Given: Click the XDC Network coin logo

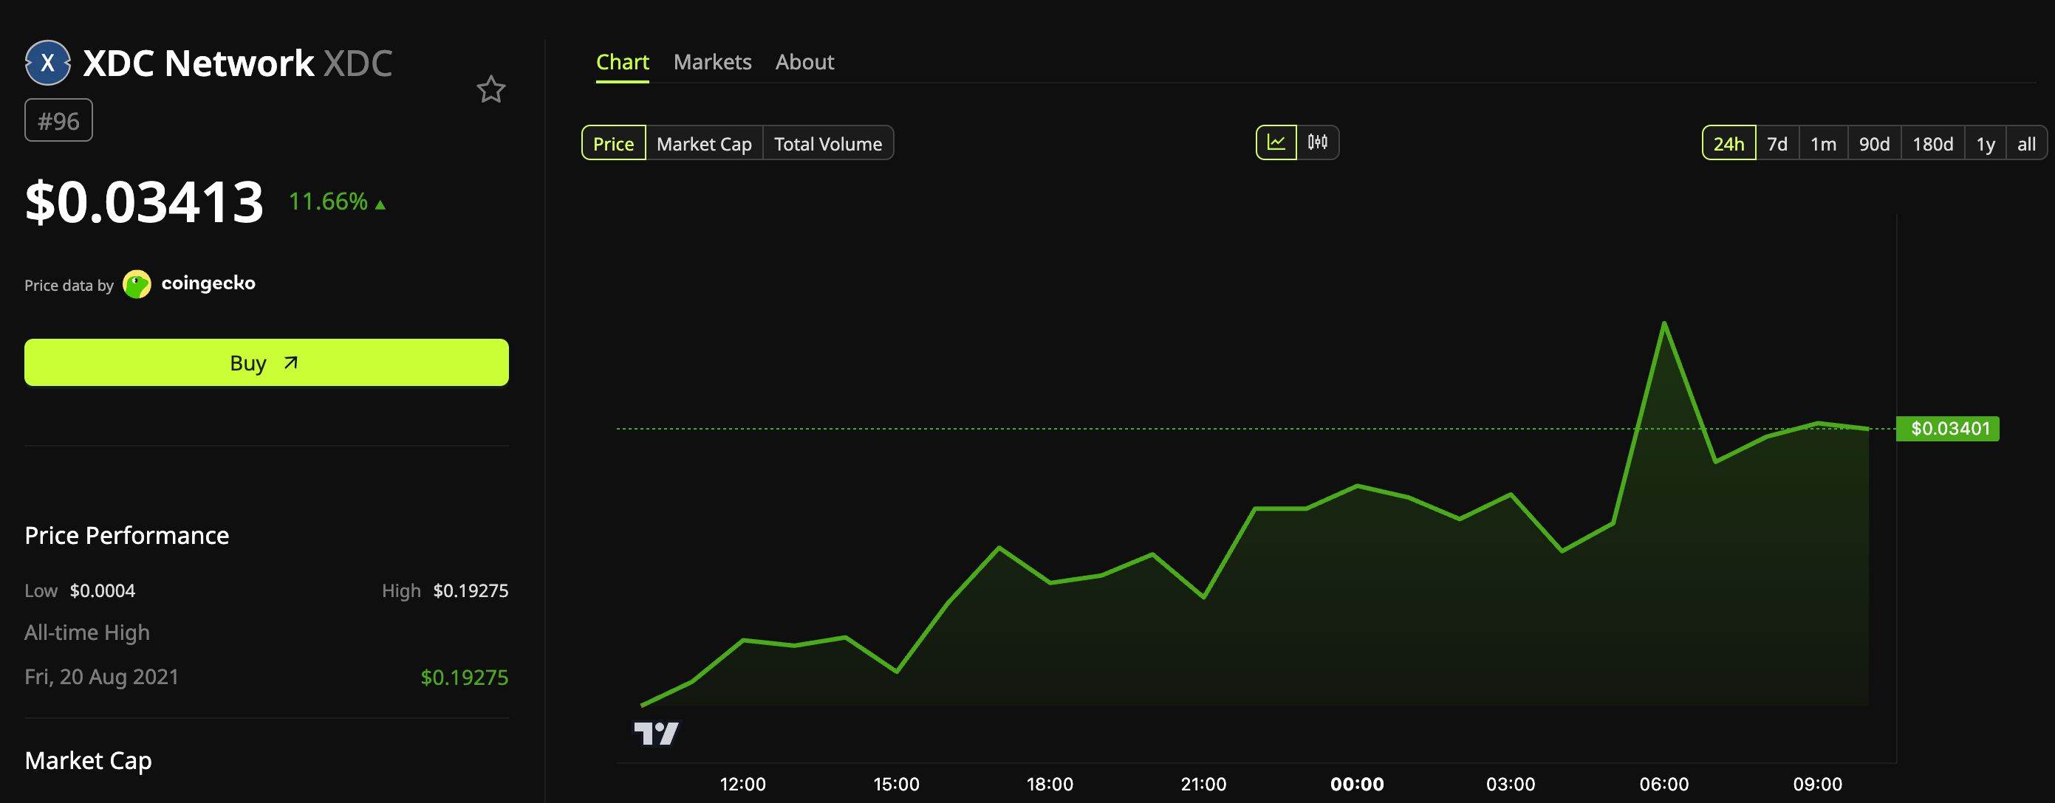Looking at the screenshot, I should [x=48, y=63].
